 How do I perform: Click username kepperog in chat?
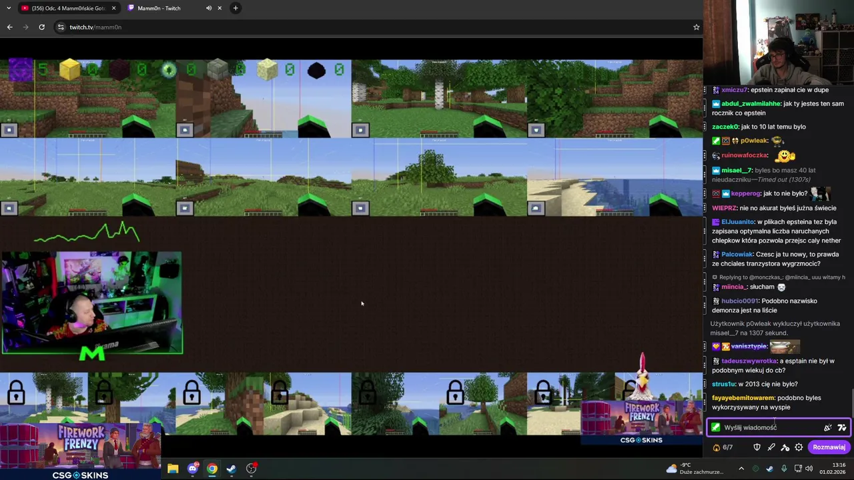[x=745, y=193]
